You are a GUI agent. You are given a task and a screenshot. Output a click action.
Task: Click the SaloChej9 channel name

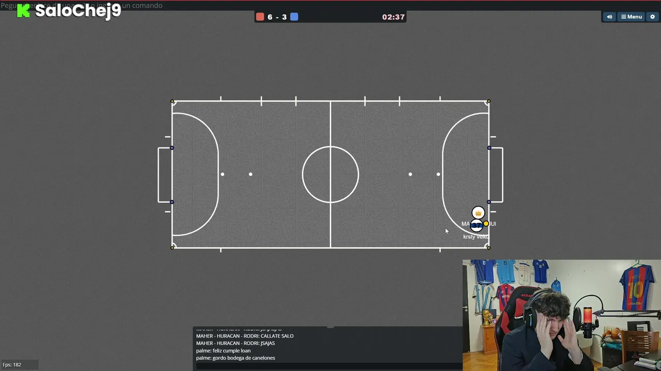click(x=78, y=10)
